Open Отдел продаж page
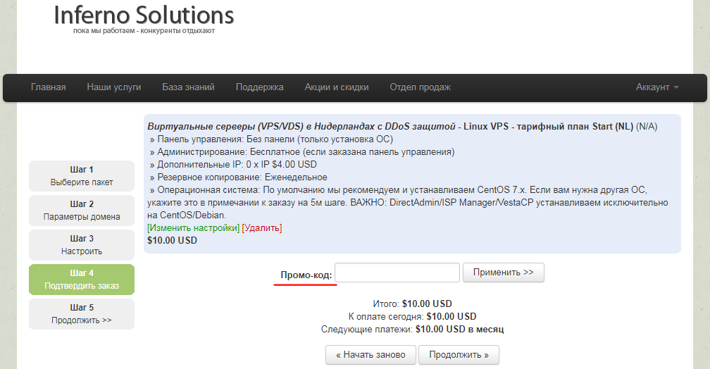Viewport: 710px width, 369px height. (x=421, y=87)
